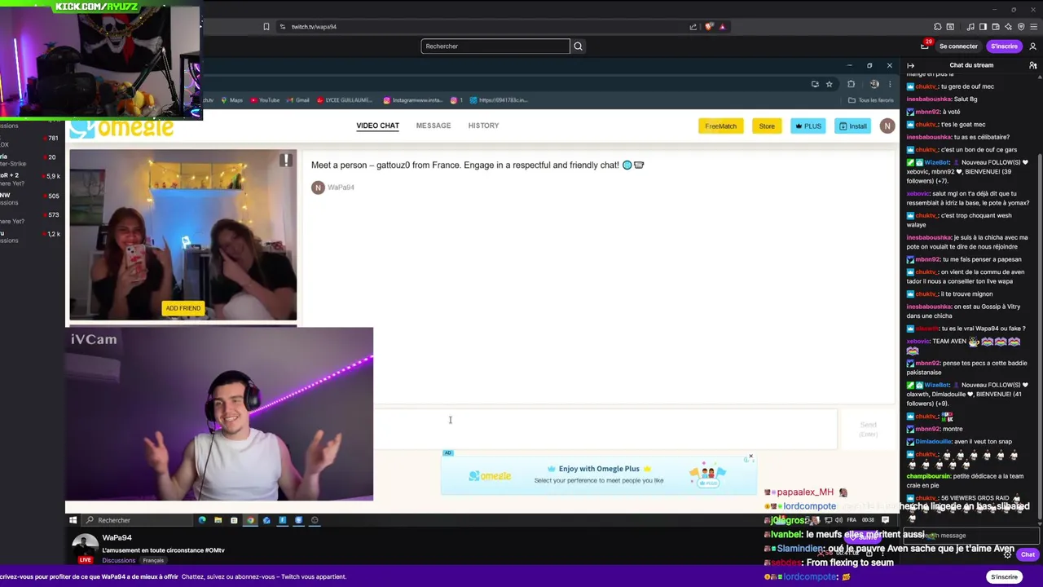Click the Send button in Omegle chat

(868, 429)
